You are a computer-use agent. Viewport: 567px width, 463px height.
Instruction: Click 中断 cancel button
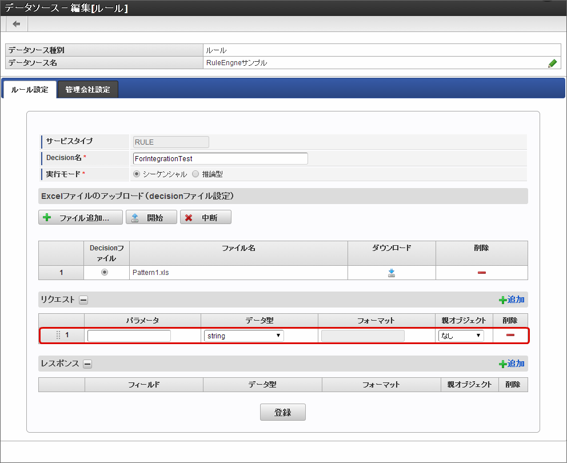206,217
